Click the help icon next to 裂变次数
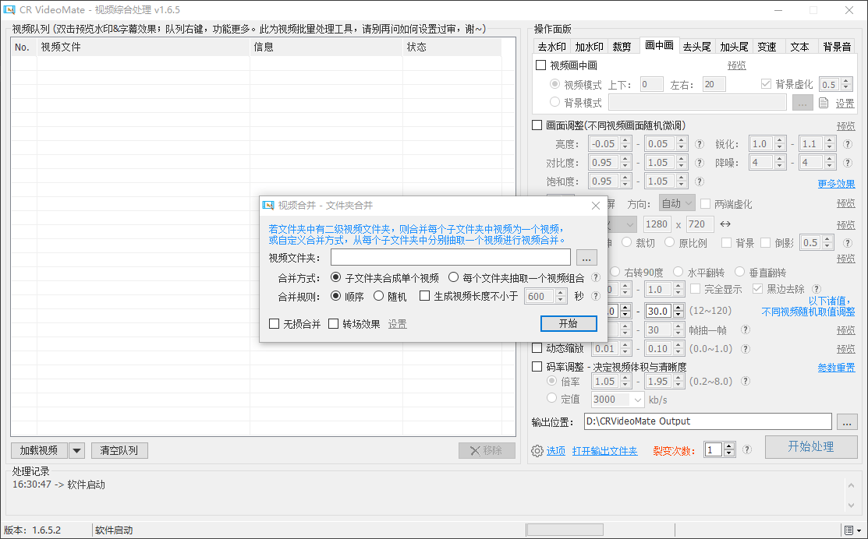Viewport: 868px width, 539px height. point(746,449)
